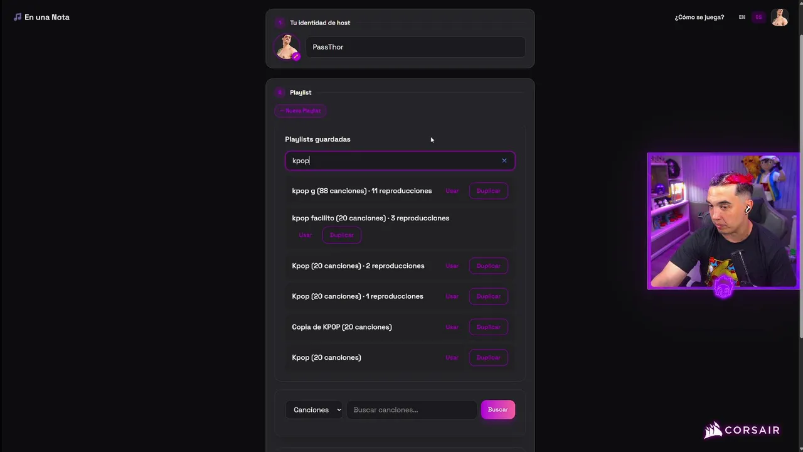Click the page vertical scrollbar
Image resolution: width=803 pixels, height=452 pixels.
(800, 188)
